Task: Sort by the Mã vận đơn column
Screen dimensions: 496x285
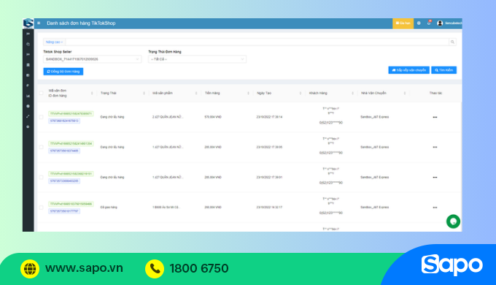Action: click(x=92, y=94)
